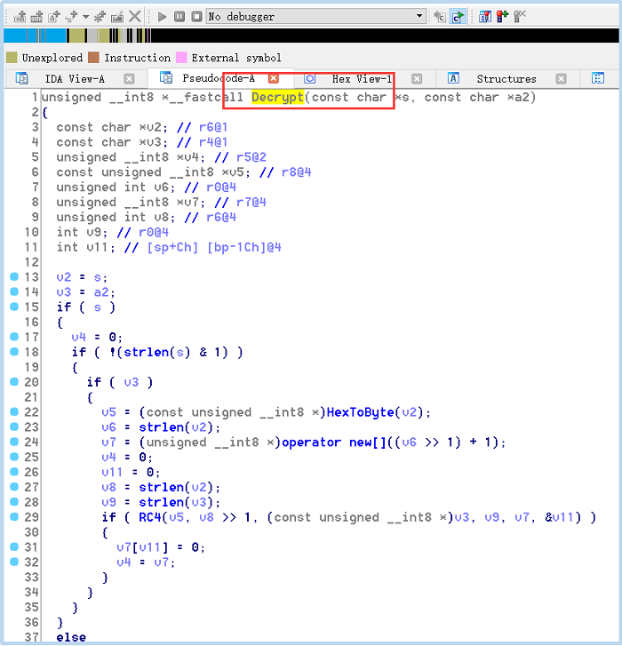Click the HexToByte function call
This screenshot has height=646, width=622.
[360, 412]
